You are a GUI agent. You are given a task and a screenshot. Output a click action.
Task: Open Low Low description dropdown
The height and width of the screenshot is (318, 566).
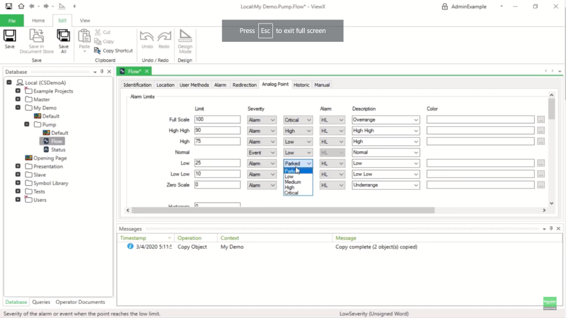tap(386, 174)
